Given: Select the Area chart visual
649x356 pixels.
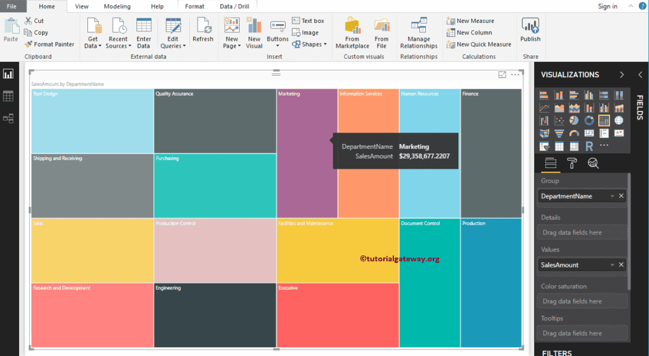Looking at the screenshot, I should coord(559,108).
